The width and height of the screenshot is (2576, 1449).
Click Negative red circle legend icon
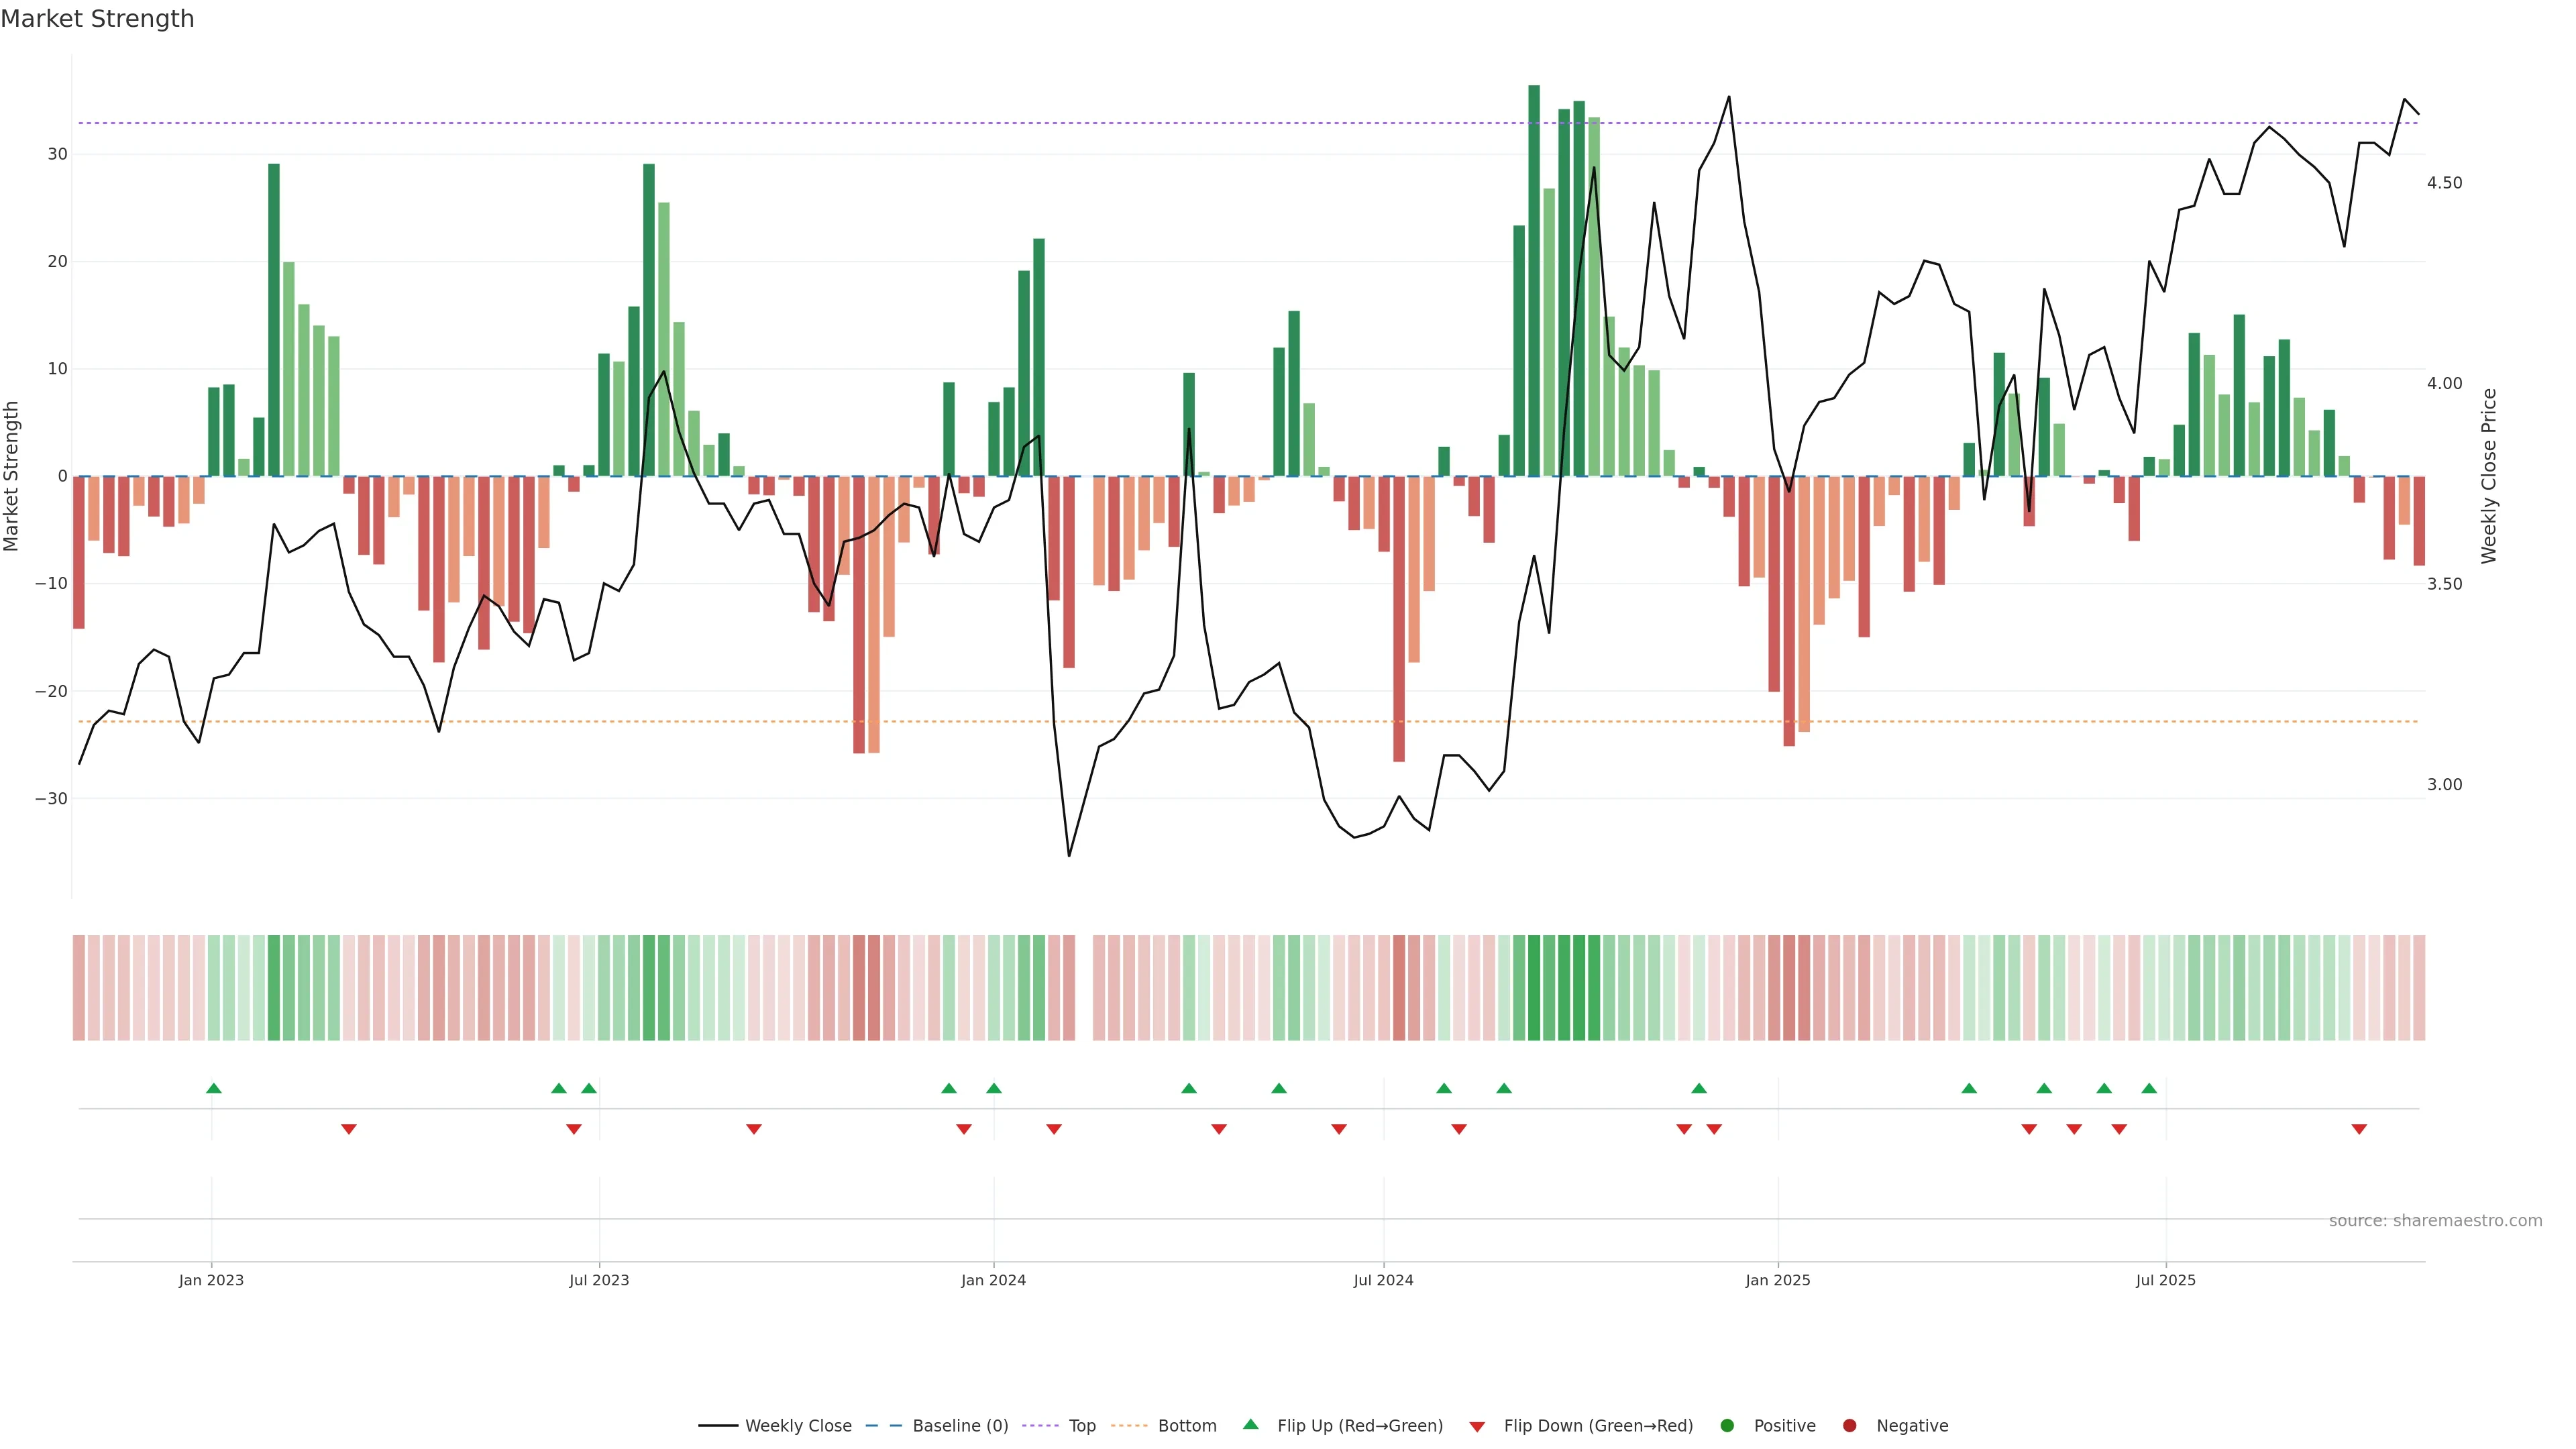[x=1849, y=1426]
